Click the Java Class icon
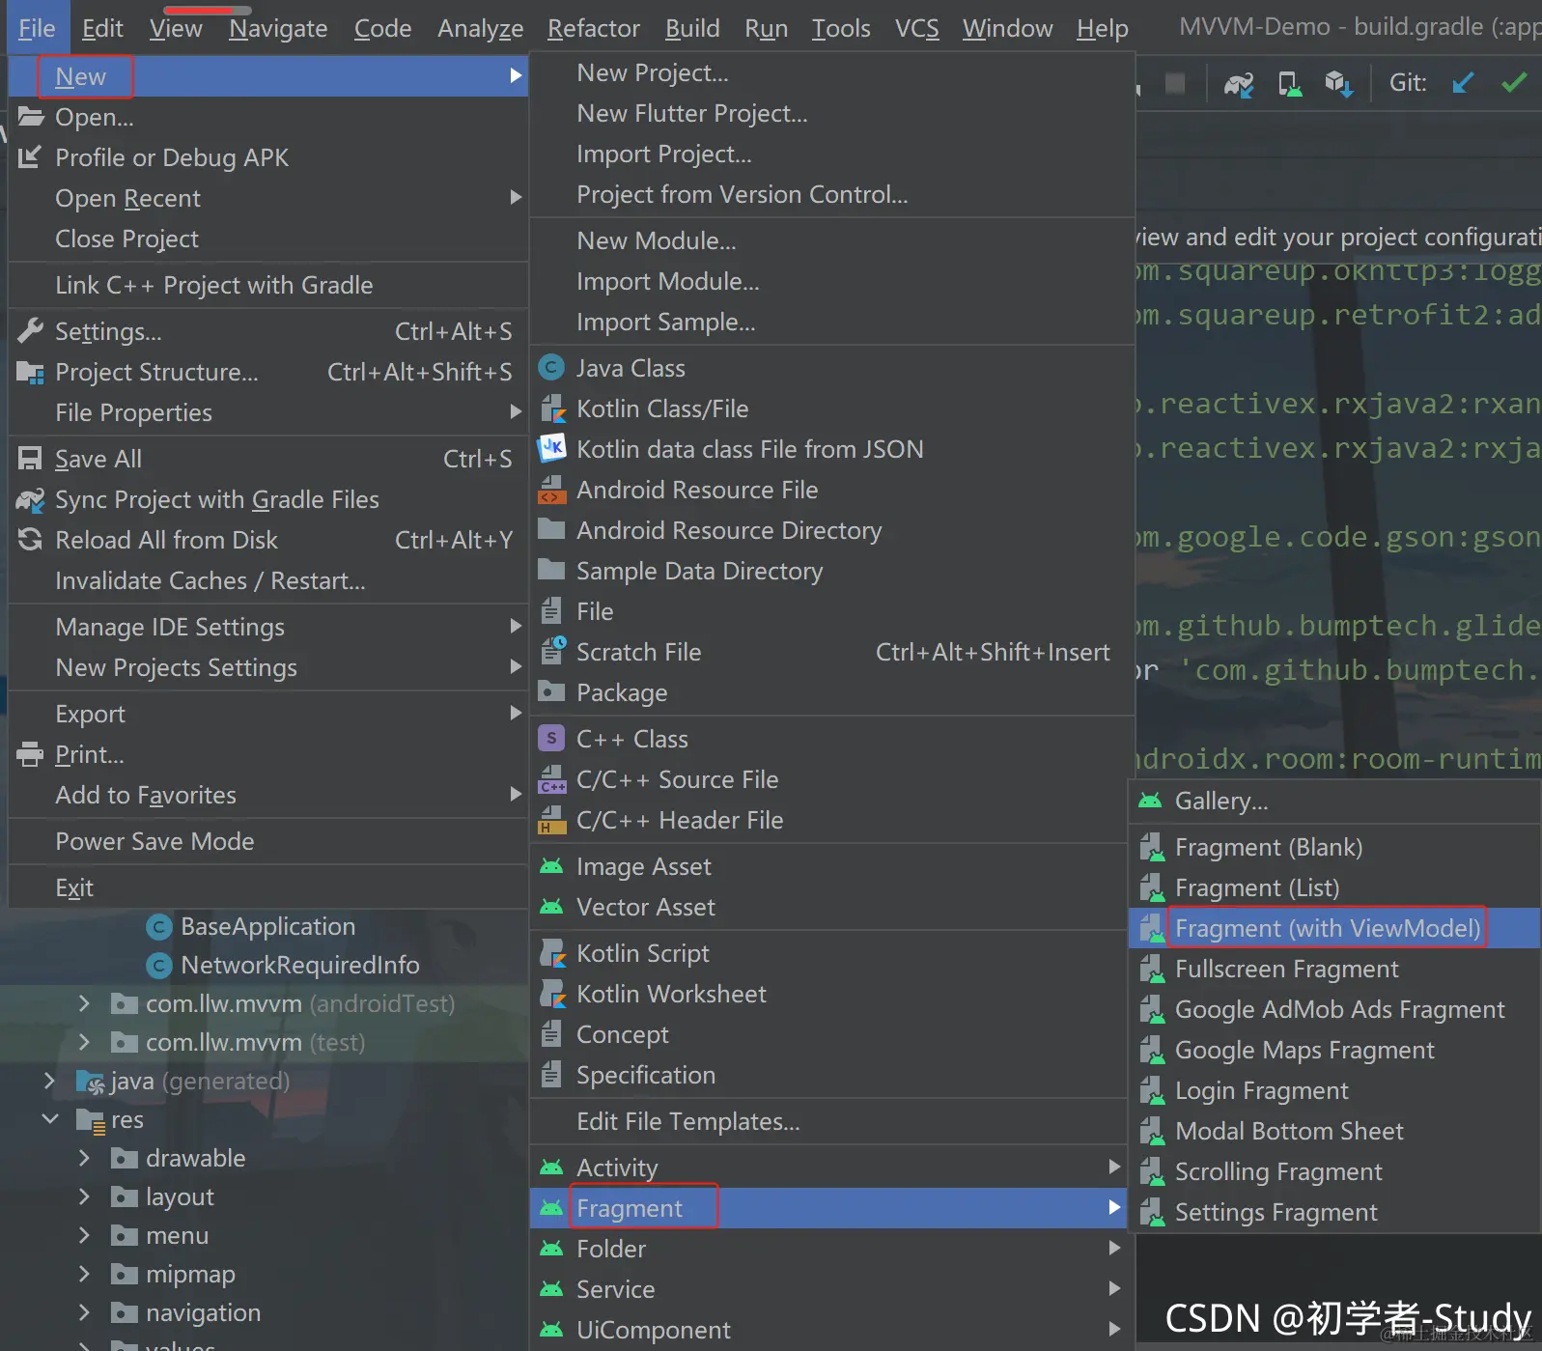Image resolution: width=1542 pixels, height=1351 pixels. (551, 368)
